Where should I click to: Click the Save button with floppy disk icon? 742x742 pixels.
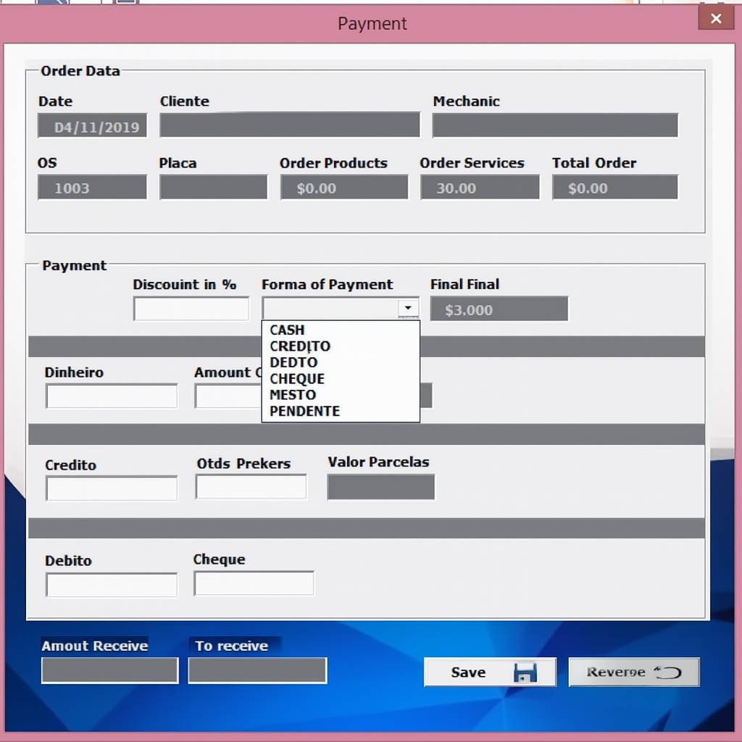coord(490,672)
